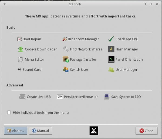Image resolution: width=162 pixels, height=139 pixels.
Task: Click the Codecs Downloader green arrow icon
Action: [x=21, y=49]
